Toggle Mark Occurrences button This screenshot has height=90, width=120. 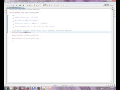[45, 5]
